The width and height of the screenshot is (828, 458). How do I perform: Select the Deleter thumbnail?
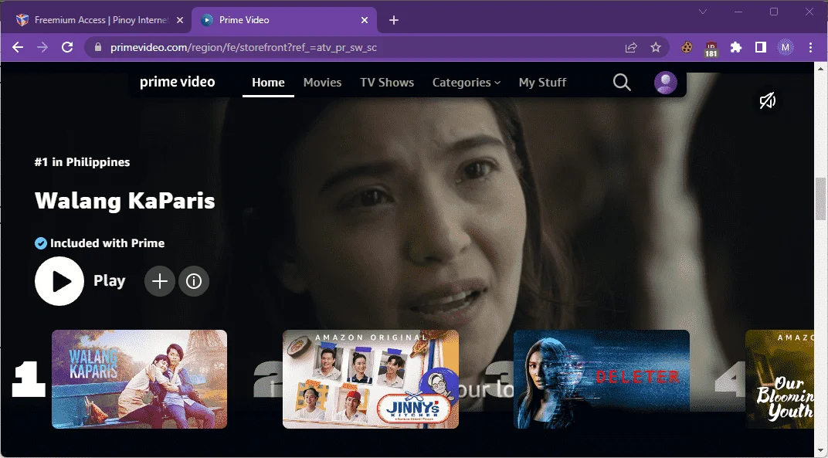[x=602, y=378]
